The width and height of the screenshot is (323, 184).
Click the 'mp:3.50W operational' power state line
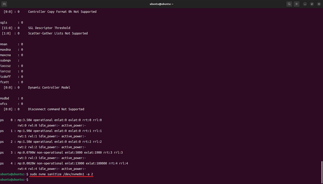(x=51, y=120)
